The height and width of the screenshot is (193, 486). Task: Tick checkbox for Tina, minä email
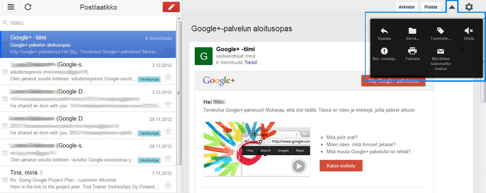tap(5, 180)
